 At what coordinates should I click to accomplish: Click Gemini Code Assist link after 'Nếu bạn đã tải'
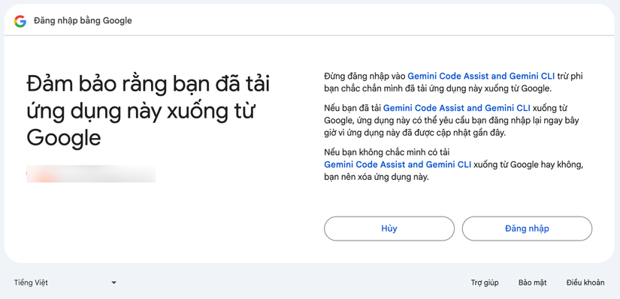click(457, 108)
